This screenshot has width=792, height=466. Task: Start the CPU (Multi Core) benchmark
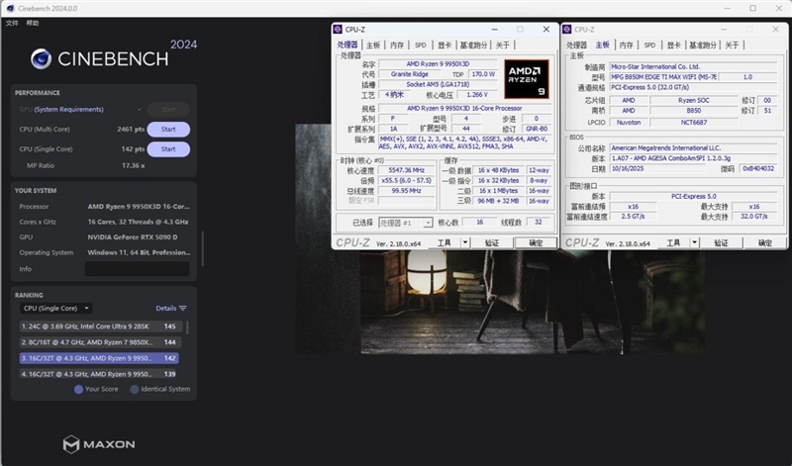click(168, 130)
